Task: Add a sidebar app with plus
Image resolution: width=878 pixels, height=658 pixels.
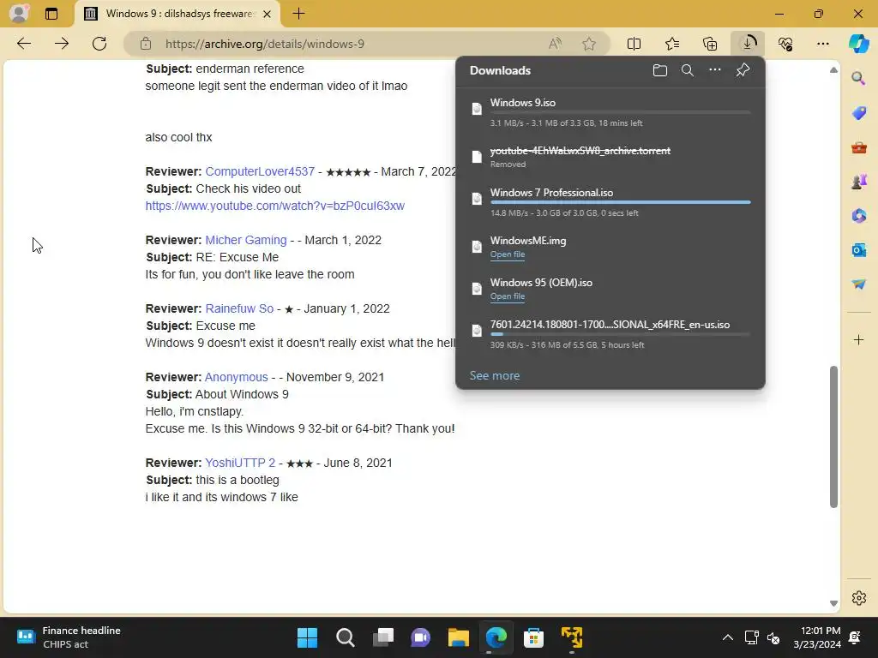Action: tap(858, 339)
